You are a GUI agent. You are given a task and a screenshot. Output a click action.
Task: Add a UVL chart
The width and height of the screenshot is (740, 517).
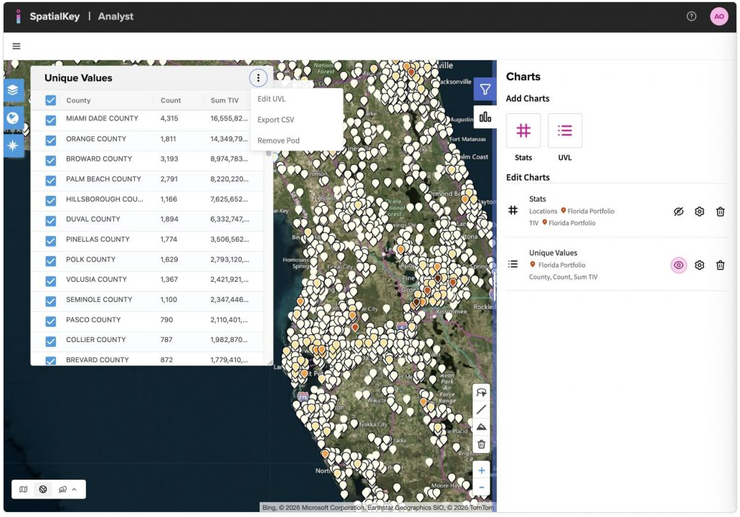565,131
